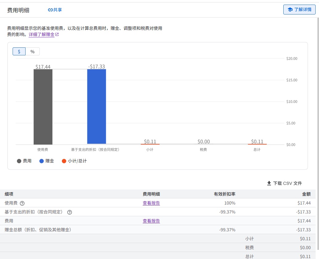This screenshot has width=319, height=259.
Task: Click the help icon next to 基于支出的折扣
Action: point(70,212)
